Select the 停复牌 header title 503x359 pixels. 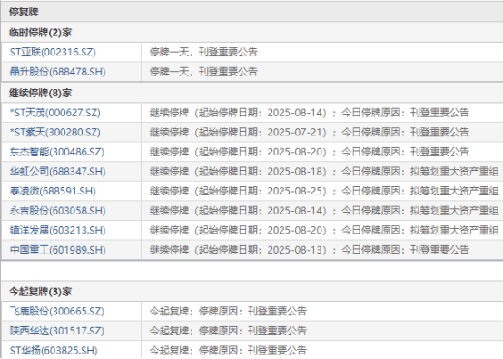click(x=24, y=12)
